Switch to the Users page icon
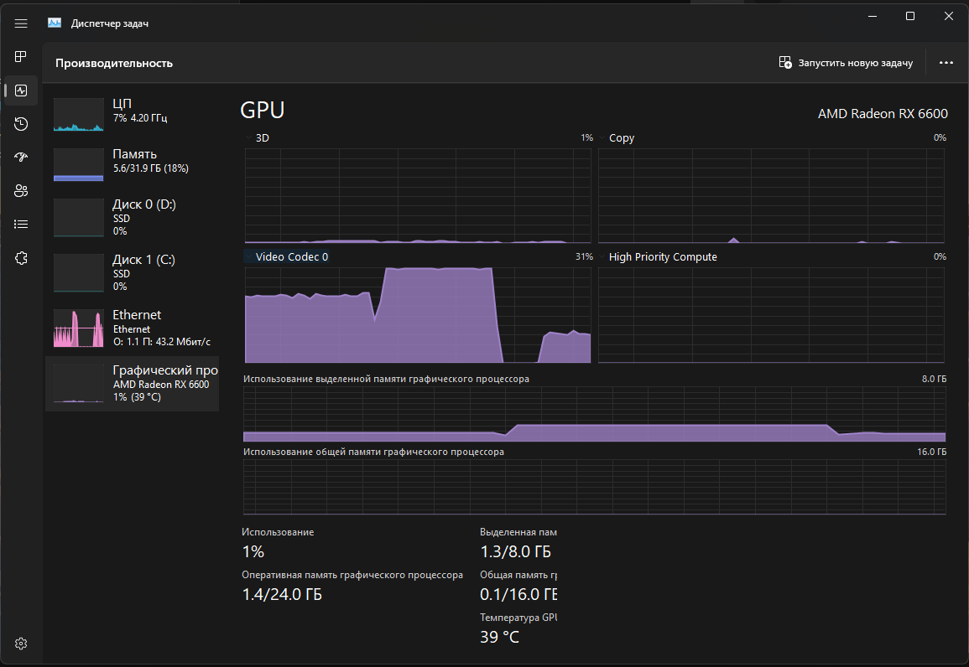The height and width of the screenshot is (667, 969). [x=21, y=190]
